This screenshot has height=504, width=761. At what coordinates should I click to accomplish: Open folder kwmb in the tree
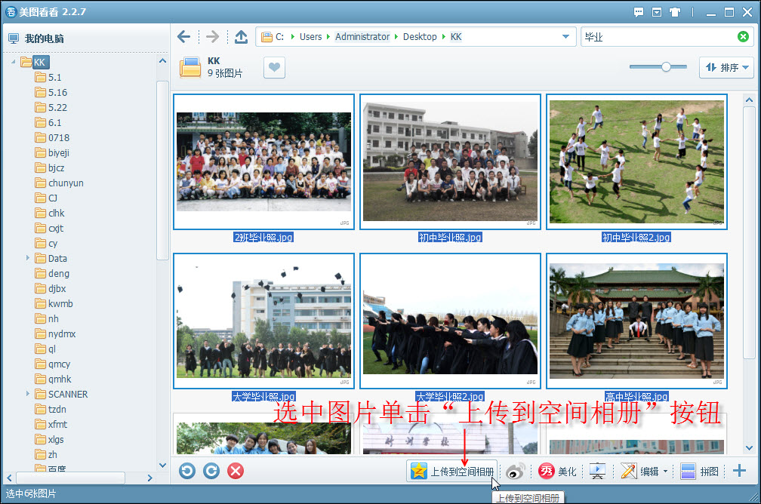[54, 303]
